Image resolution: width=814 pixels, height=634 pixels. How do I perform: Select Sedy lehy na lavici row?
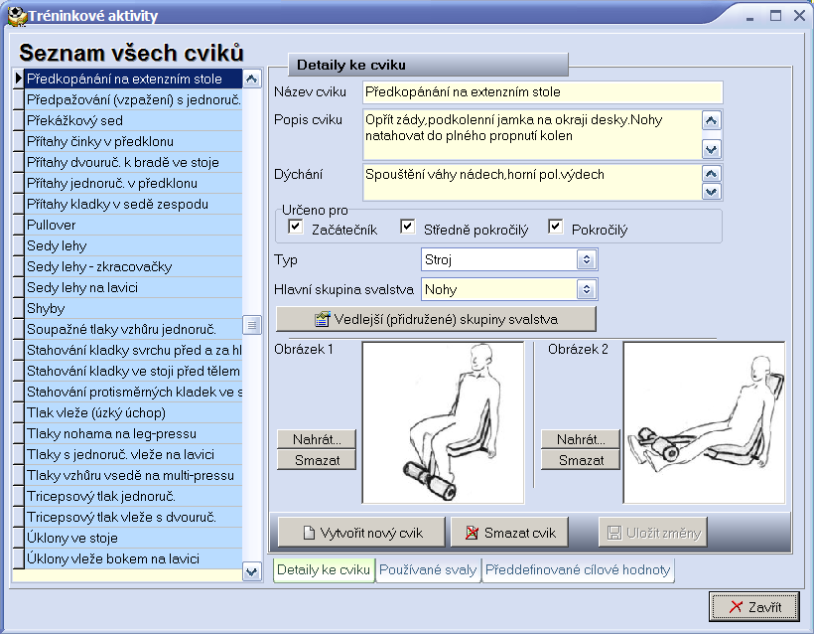pyautogui.click(x=133, y=287)
